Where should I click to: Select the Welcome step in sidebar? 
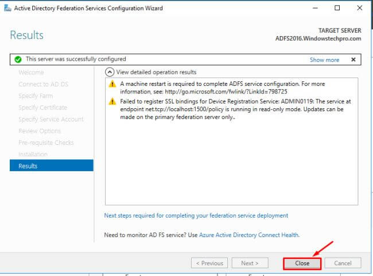(31, 72)
